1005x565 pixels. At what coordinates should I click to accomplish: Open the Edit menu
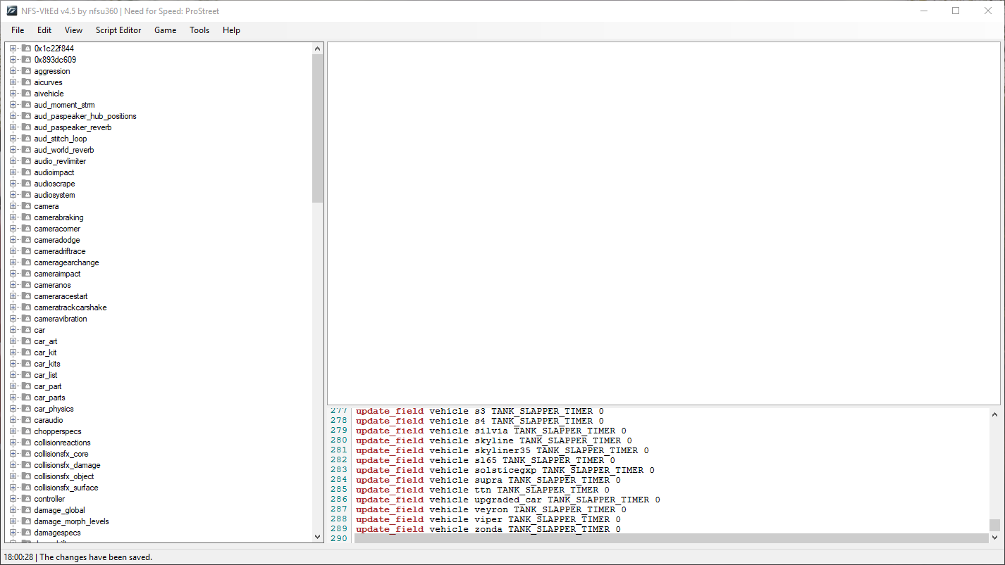coord(44,30)
